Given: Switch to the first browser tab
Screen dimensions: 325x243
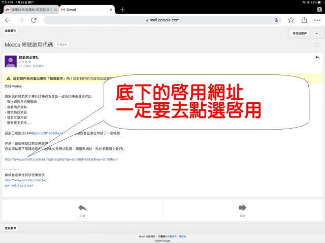Looking at the screenshot, I should point(31,10).
